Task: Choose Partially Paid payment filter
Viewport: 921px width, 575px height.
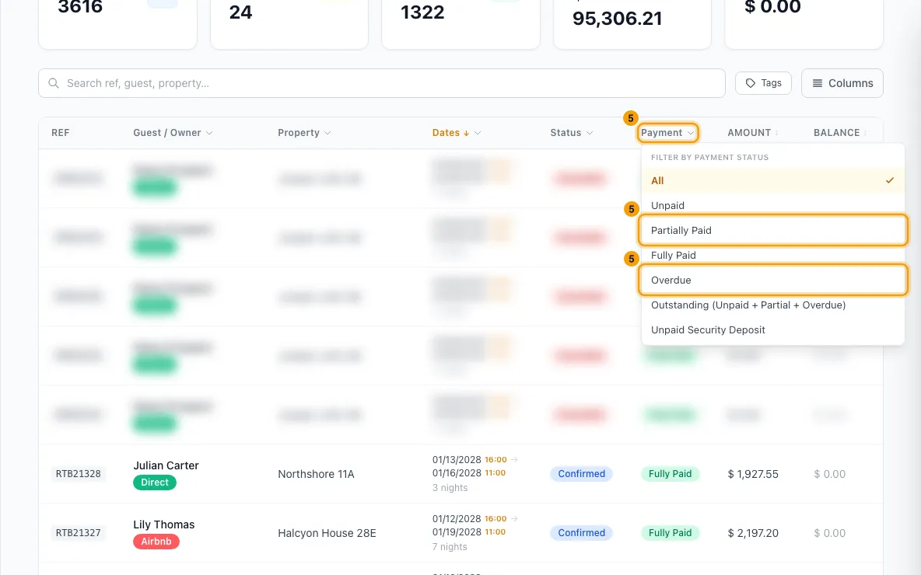Action: [772, 230]
